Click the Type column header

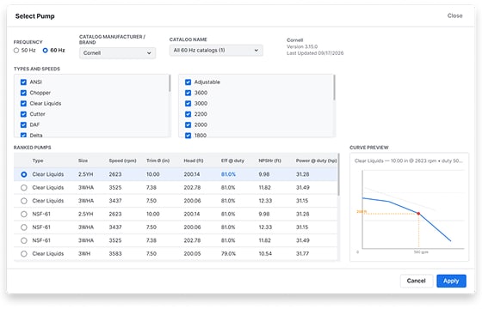pos(38,161)
